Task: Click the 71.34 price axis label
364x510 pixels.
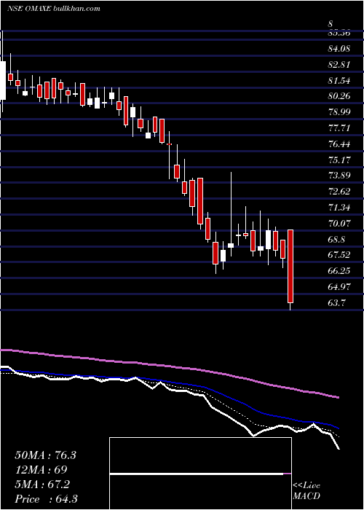Action: (339, 208)
